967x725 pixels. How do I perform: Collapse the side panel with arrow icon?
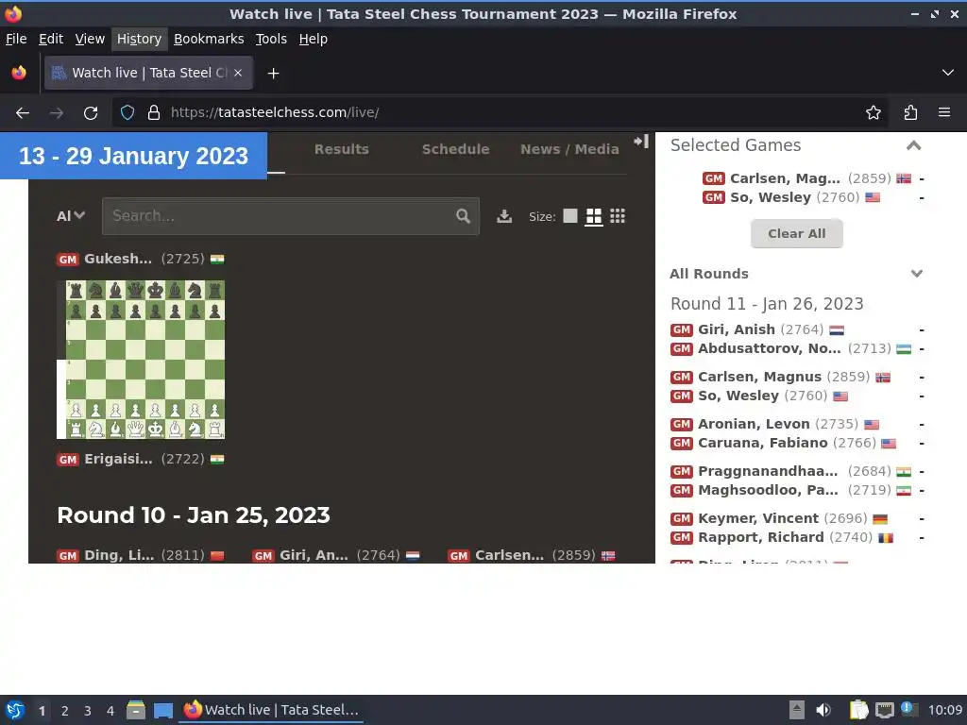pyautogui.click(x=641, y=142)
